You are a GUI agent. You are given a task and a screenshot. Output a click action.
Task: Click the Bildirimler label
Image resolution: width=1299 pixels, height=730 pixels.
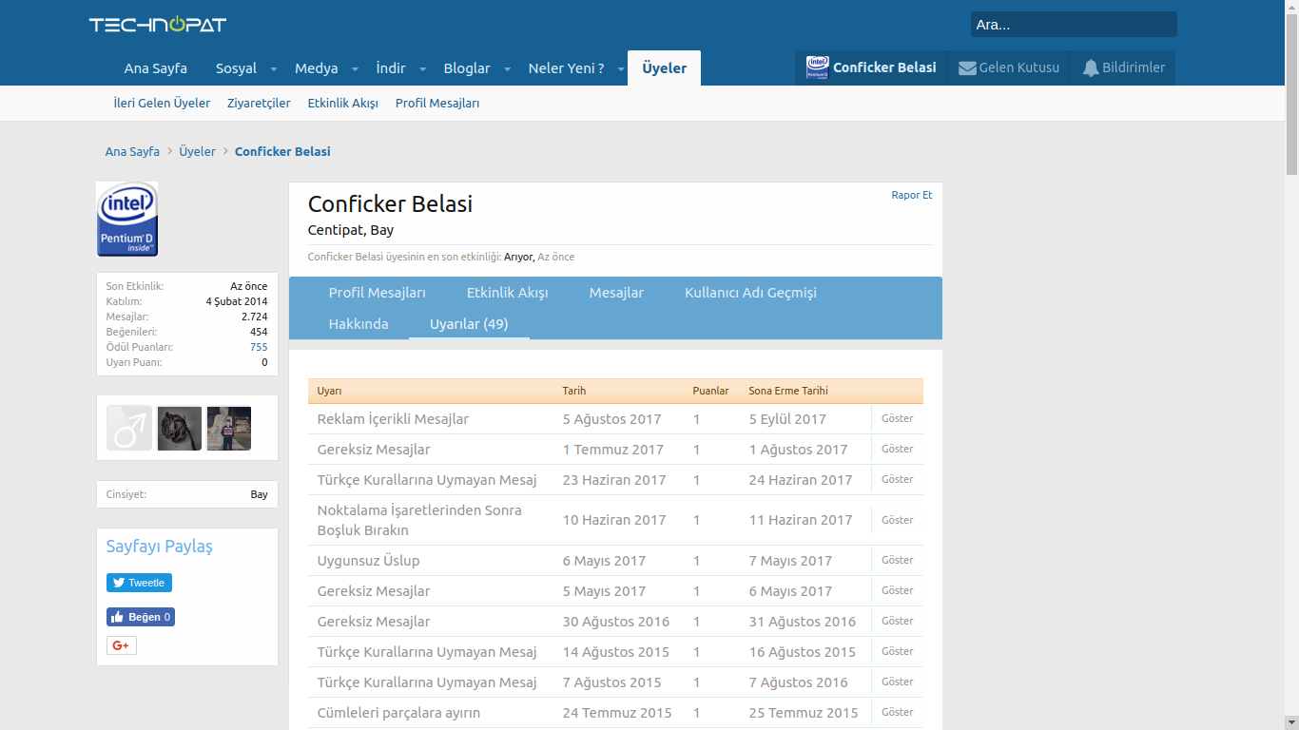click(x=1134, y=68)
